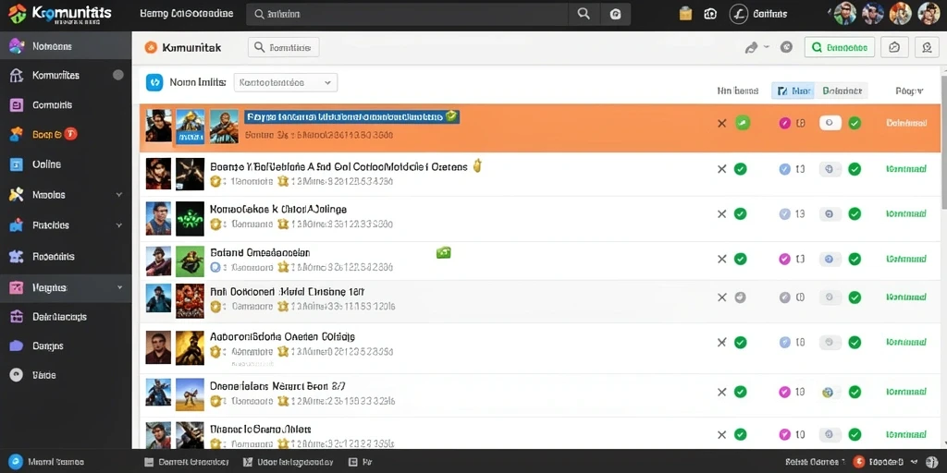Viewport: 947px width, 473px height.
Task: Click the round icon at bottom-right corner
Action: pyautogui.click(x=932, y=462)
